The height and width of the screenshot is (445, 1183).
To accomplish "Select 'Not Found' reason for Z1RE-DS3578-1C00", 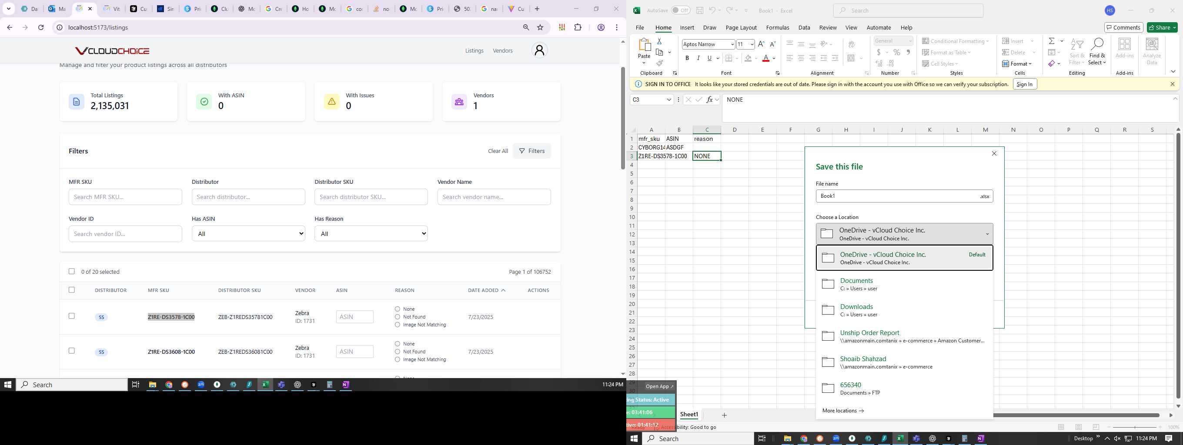I will click(x=398, y=317).
